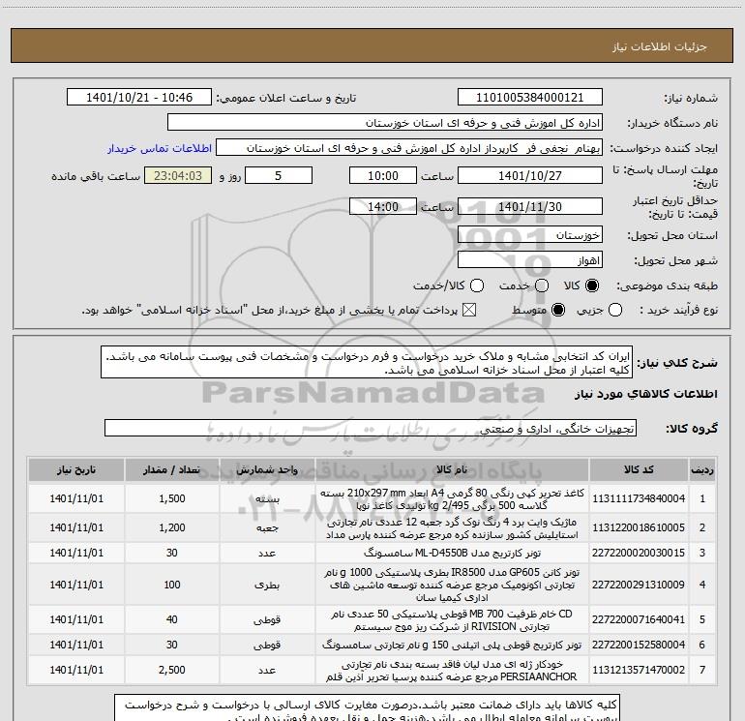The width and height of the screenshot is (745, 721).
Task: Click the جزئیات اطلاعات نیاز header title
Action: tap(660, 46)
